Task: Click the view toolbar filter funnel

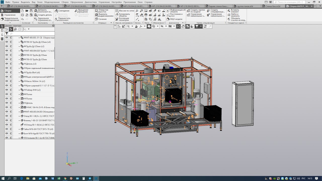Action: coord(197,26)
